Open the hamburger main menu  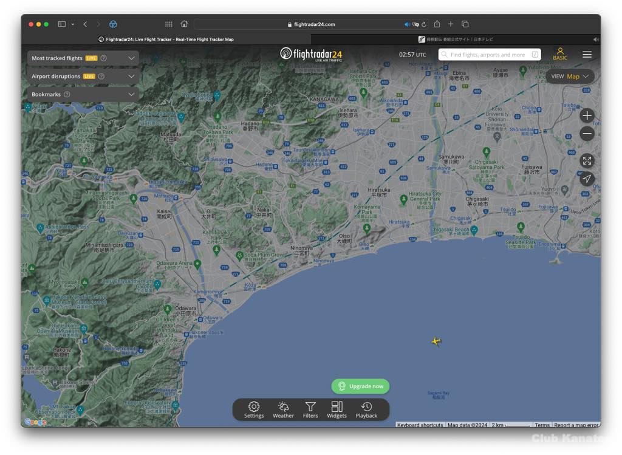pyautogui.click(x=587, y=55)
